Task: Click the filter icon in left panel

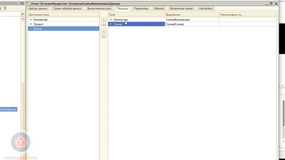Action: pos(5,8)
